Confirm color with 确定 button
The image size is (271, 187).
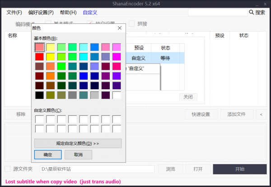click(x=48, y=155)
